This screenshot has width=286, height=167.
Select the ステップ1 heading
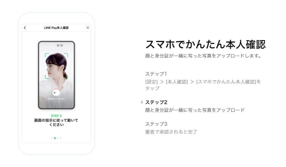(156, 74)
